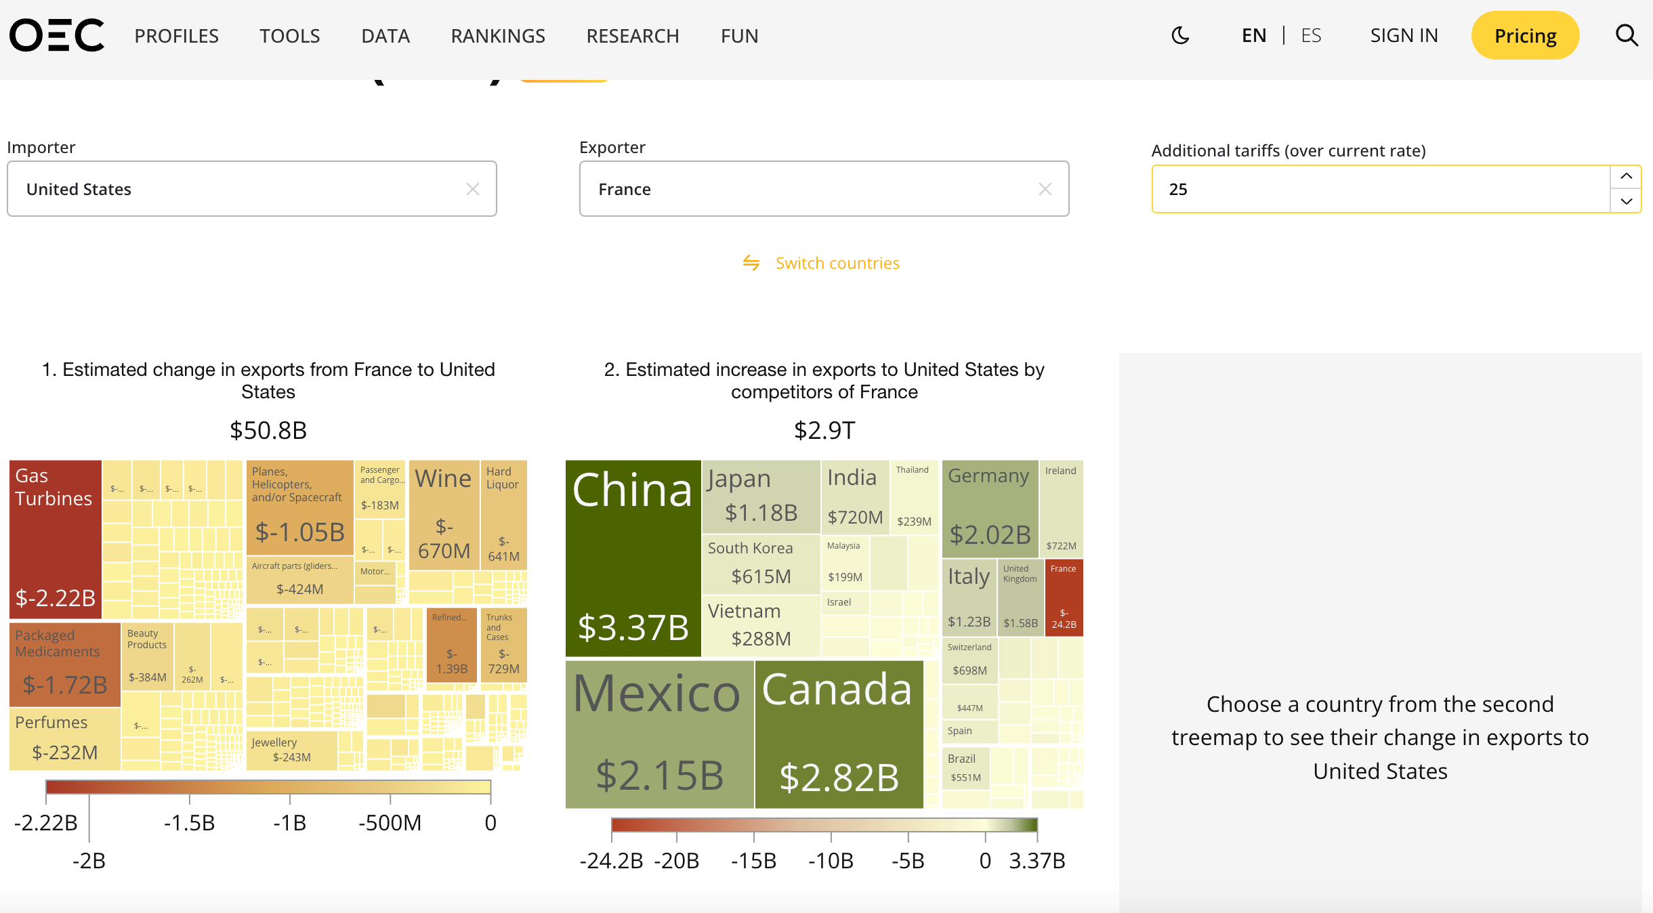
Task: Choose Ireland in competitors treemap
Action: point(1061,509)
